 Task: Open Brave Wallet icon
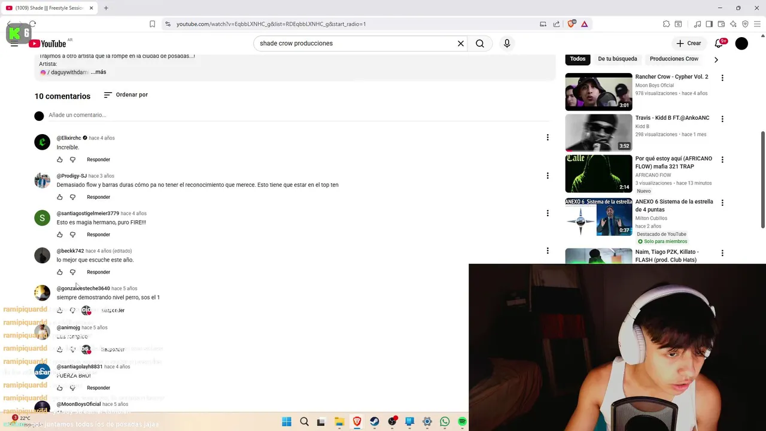pyautogui.click(x=721, y=24)
